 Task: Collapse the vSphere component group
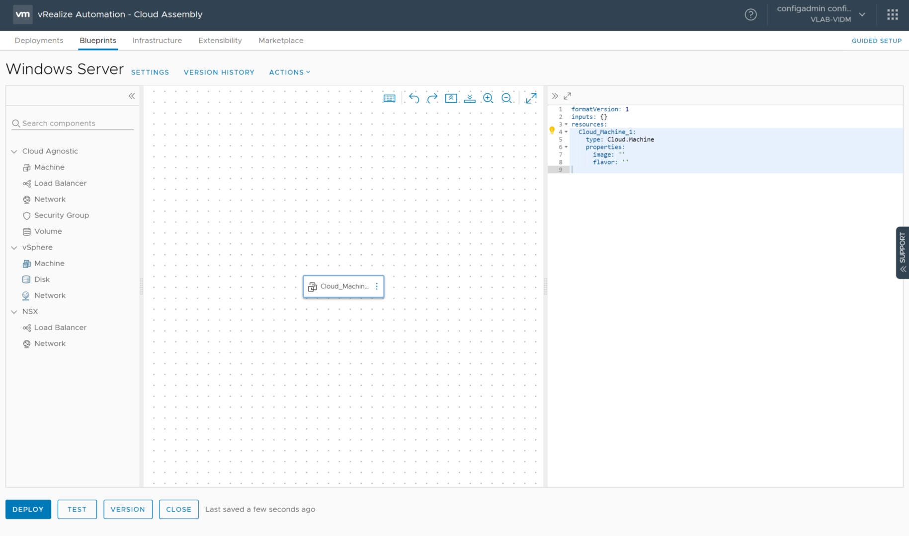point(14,248)
